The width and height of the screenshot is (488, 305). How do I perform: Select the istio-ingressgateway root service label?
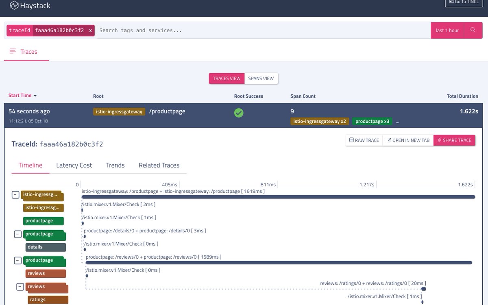pyautogui.click(x=119, y=111)
